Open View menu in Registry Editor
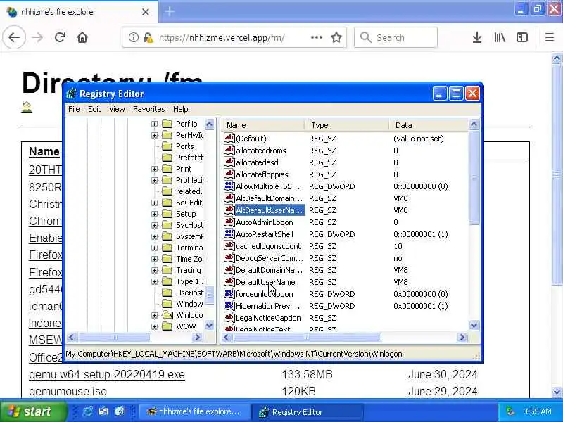563x422 pixels. click(x=117, y=109)
